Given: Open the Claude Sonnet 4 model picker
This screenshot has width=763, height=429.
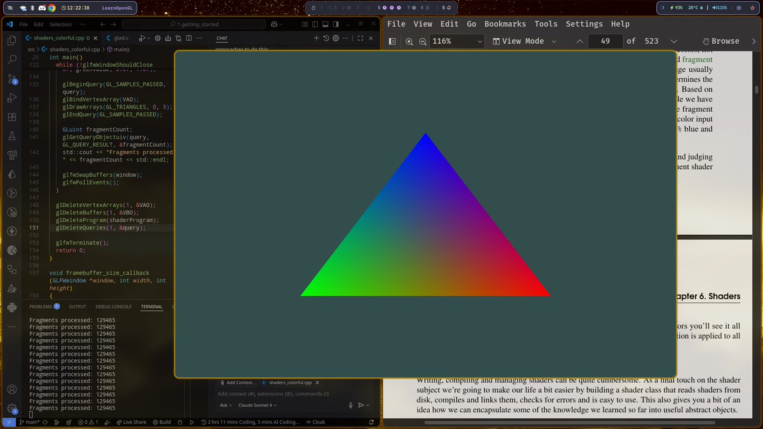Looking at the screenshot, I should 258,405.
